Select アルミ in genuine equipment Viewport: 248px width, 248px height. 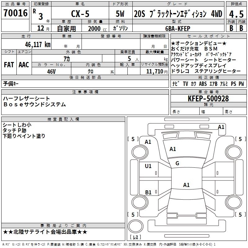click(224, 84)
